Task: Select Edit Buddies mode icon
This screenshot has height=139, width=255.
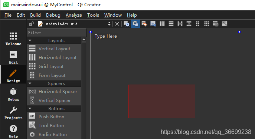Action: (x=144, y=24)
